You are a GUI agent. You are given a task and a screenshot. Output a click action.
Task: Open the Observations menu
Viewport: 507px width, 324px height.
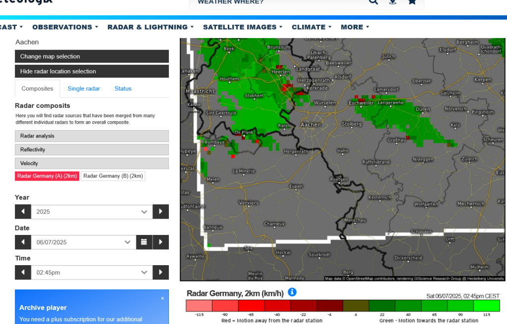click(x=65, y=27)
